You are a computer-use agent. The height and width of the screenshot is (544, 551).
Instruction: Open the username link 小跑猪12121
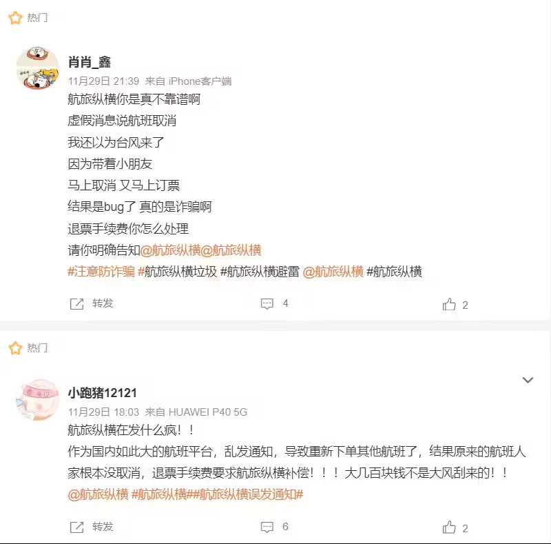coord(102,393)
